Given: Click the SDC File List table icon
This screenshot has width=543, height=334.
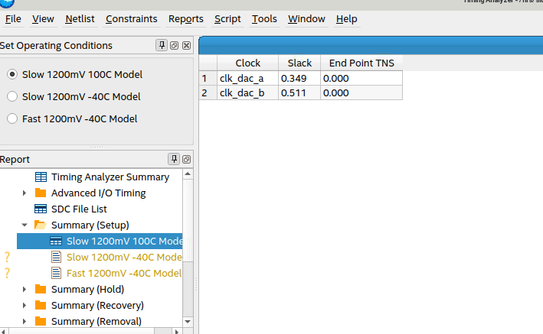Looking at the screenshot, I should pyautogui.click(x=41, y=209).
